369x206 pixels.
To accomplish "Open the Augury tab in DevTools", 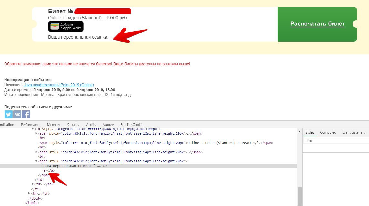I will (x=108, y=125).
